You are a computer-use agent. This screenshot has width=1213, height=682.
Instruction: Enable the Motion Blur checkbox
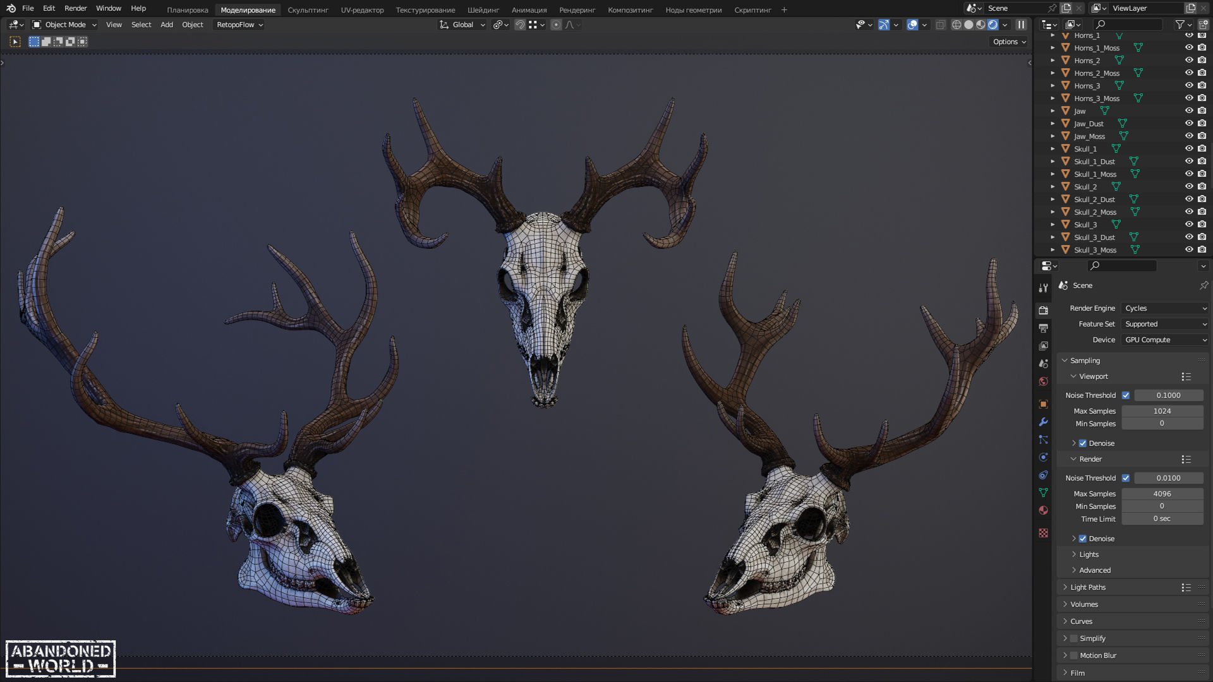pyautogui.click(x=1073, y=655)
